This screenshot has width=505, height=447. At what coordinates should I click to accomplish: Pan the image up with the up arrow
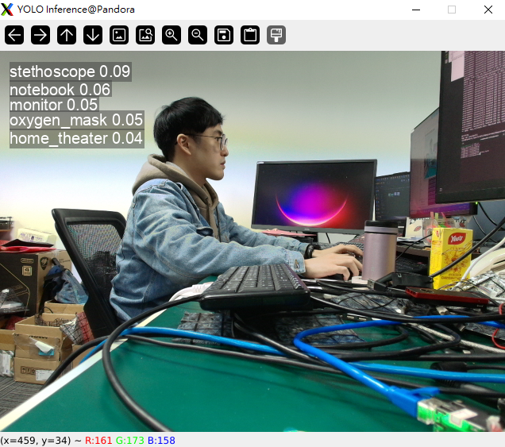(x=67, y=35)
